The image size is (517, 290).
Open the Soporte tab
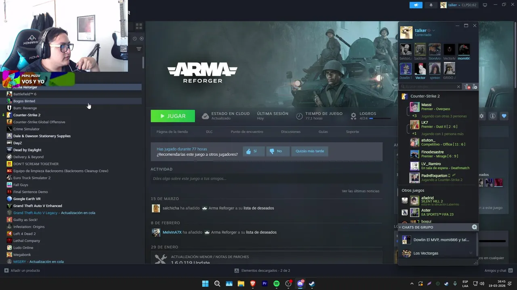[x=352, y=132]
